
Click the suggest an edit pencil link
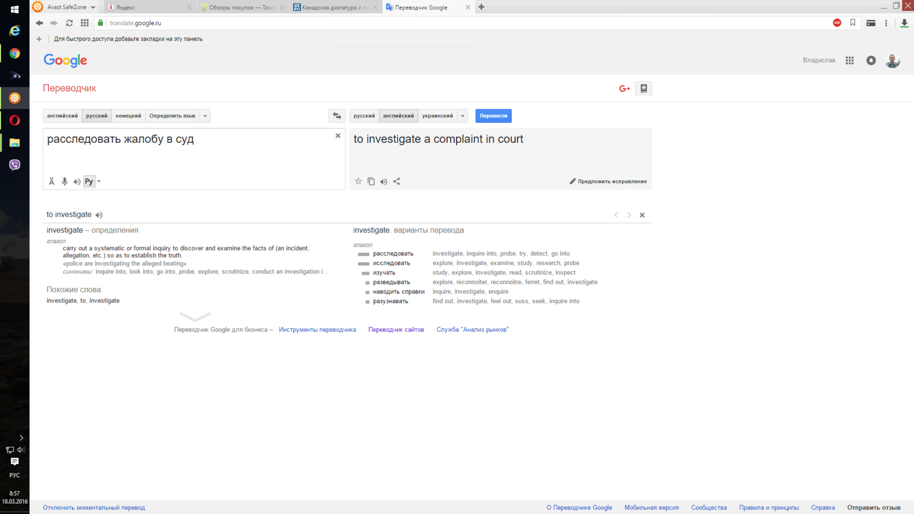click(608, 182)
